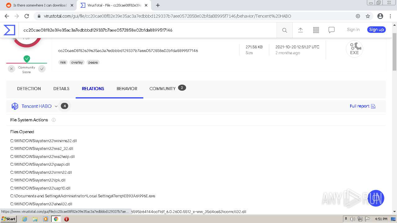Open the apps grid icon
397x223 pixels.
click(316, 30)
